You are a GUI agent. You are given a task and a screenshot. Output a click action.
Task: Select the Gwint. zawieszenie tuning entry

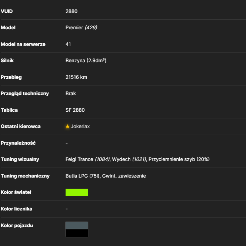click(124, 176)
